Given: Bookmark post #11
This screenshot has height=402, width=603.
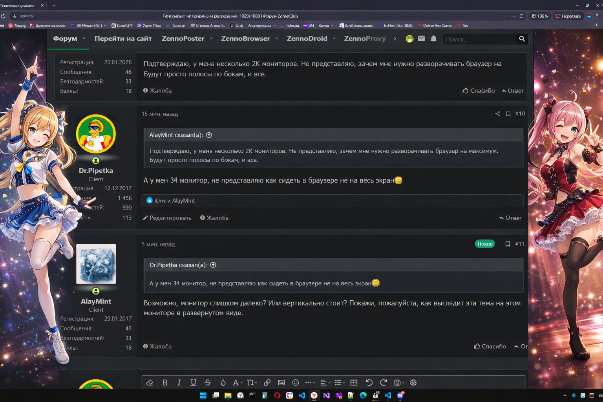Looking at the screenshot, I should pos(508,244).
